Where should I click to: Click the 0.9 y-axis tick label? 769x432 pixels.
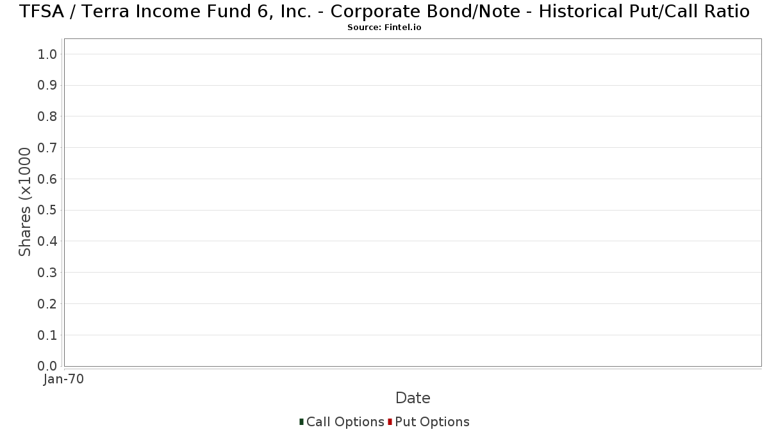(x=48, y=86)
